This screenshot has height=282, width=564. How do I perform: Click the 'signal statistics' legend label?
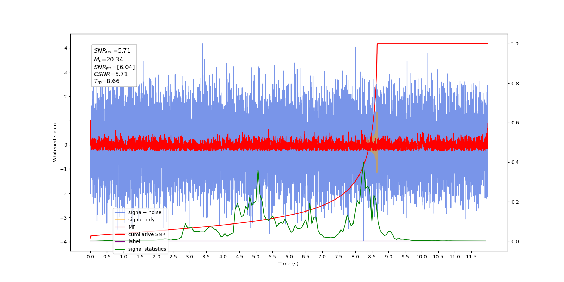[147, 249]
